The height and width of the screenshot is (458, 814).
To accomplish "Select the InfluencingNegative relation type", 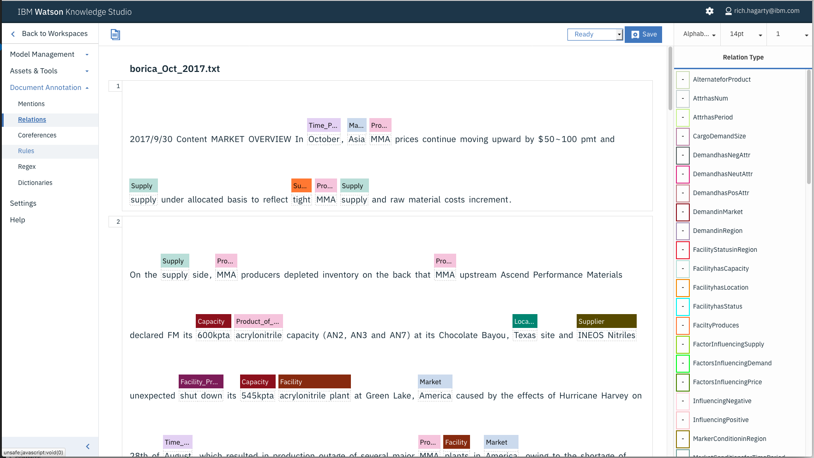I will coord(722,401).
